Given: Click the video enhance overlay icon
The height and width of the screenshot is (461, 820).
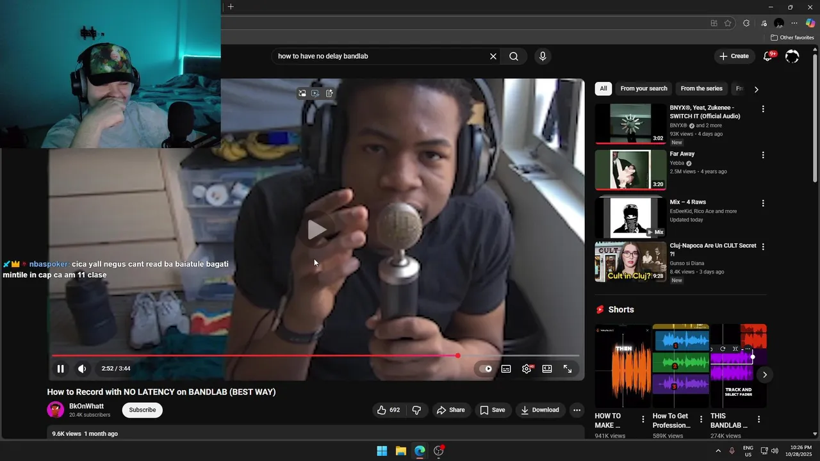Looking at the screenshot, I should pyautogui.click(x=315, y=93).
